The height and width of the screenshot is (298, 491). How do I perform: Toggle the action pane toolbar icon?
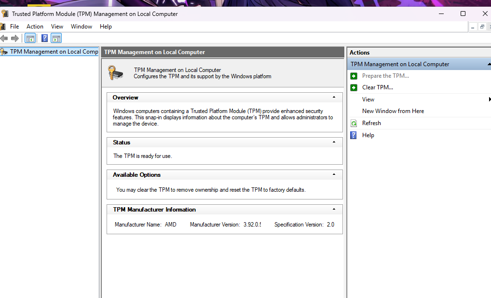(56, 38)
